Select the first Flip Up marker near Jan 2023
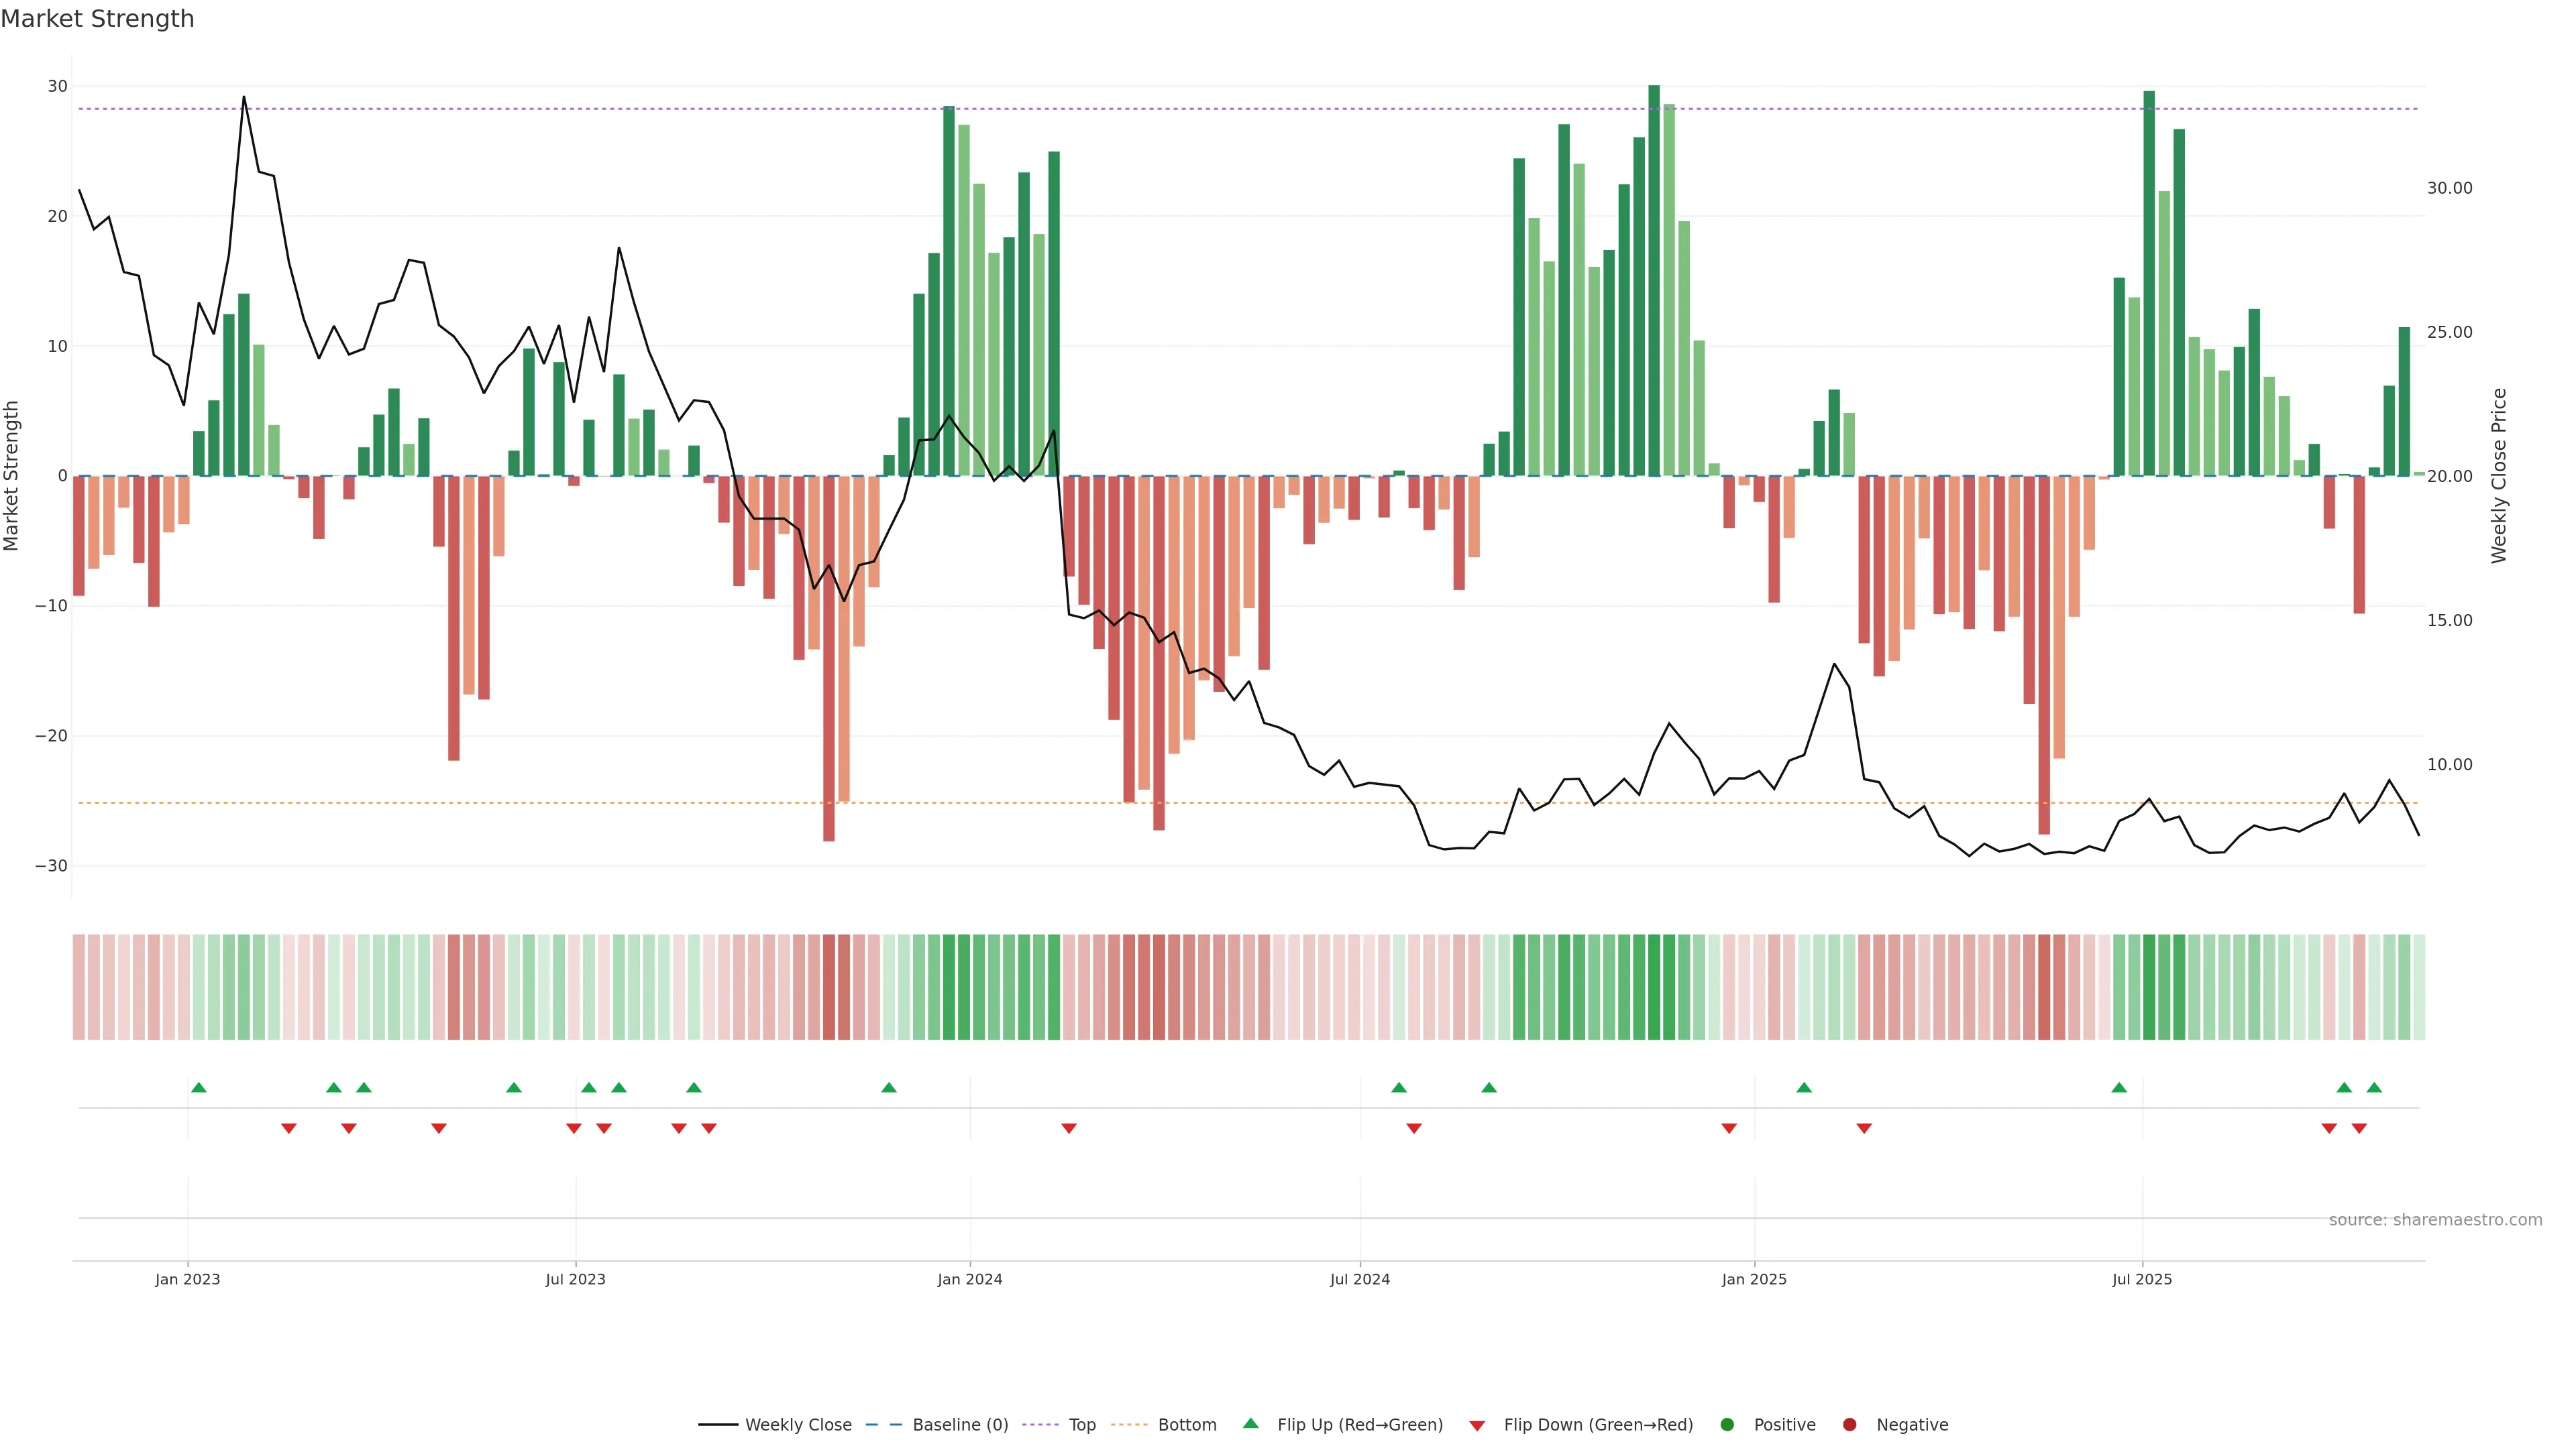Viewport: 2576px width, 1448px height. [x=199, y=1087]
